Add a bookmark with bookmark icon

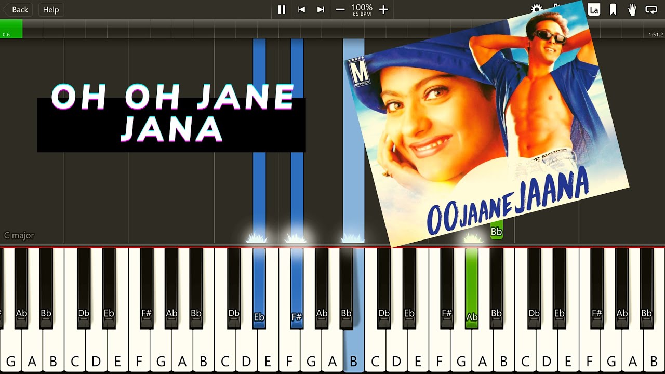613,9
